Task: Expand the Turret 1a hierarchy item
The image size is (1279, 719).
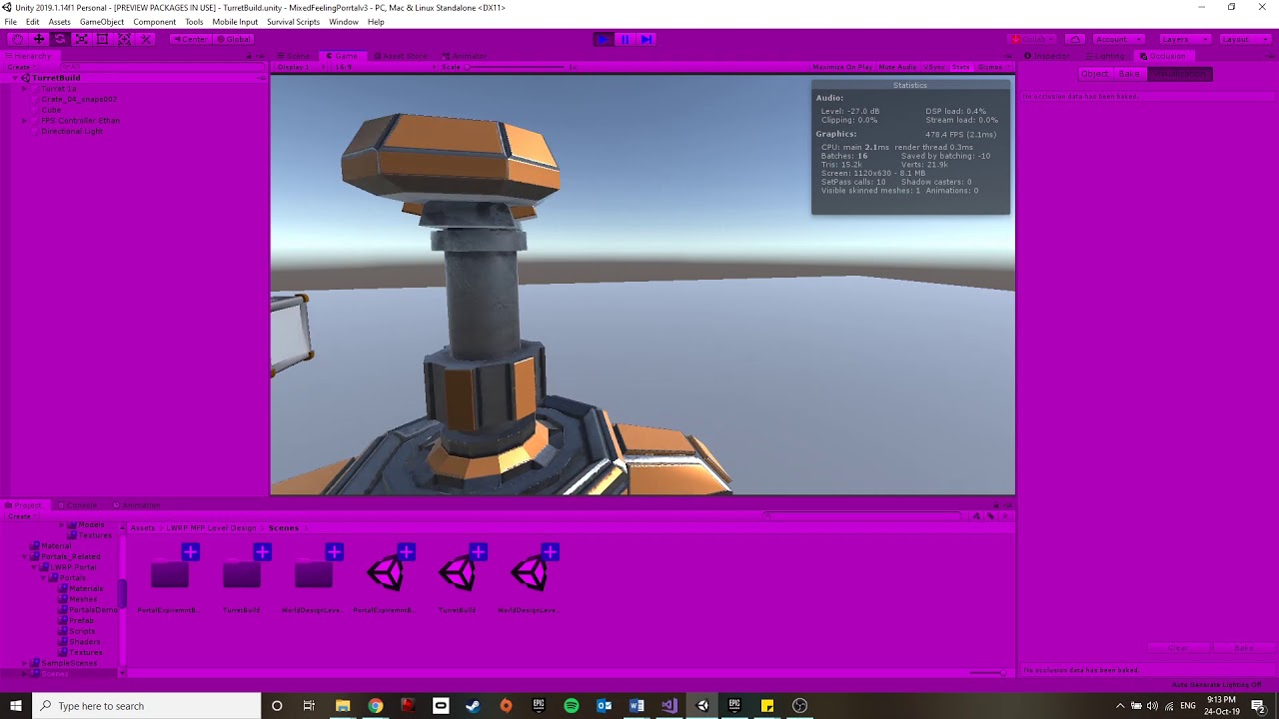Action: 24,89
